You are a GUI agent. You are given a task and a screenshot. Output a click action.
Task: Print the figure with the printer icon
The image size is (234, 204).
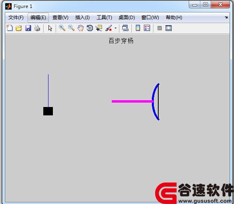[37, 28]
